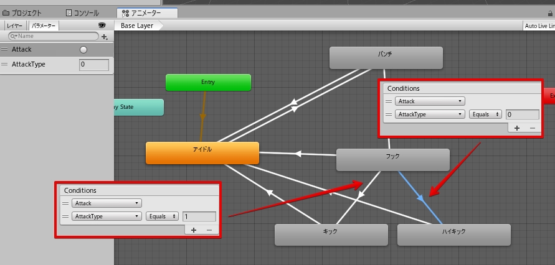
Task: Select the アイドル state node
Action: click(x=202, y=152)
